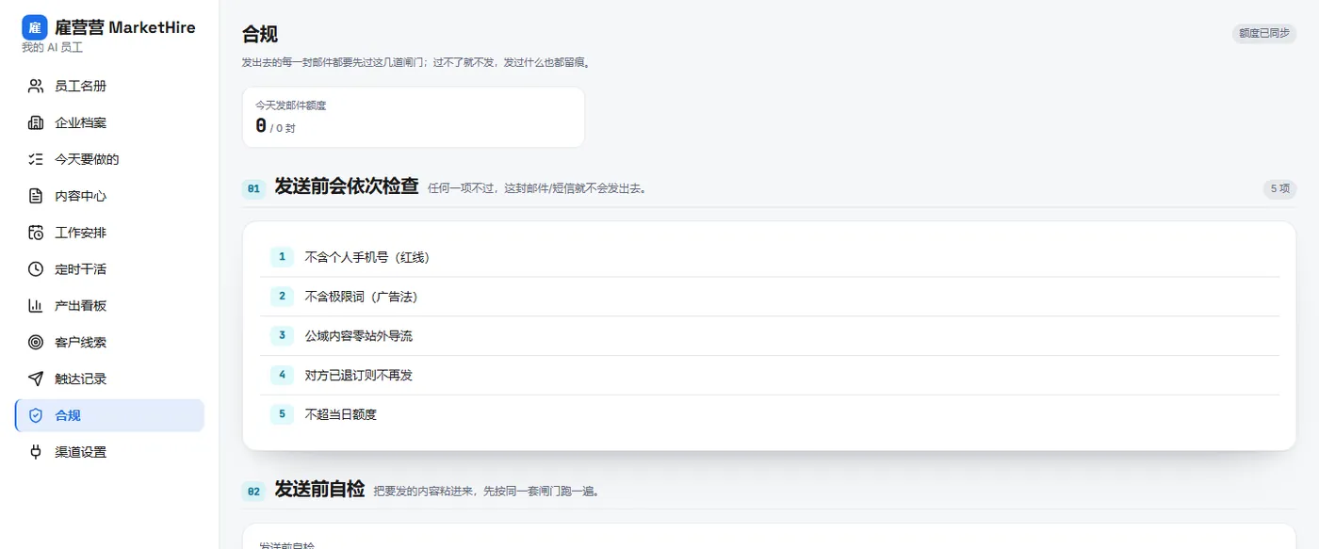The width and height of the screenshot is (1319, 549).
Task: Click the 内容中心 document icon
Action: pyautogui.click(x=36, y=196)
